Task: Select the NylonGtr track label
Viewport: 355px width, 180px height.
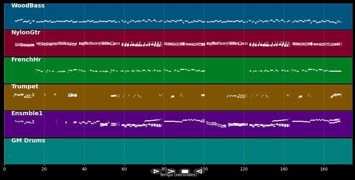Action: [x=26, y=33]
